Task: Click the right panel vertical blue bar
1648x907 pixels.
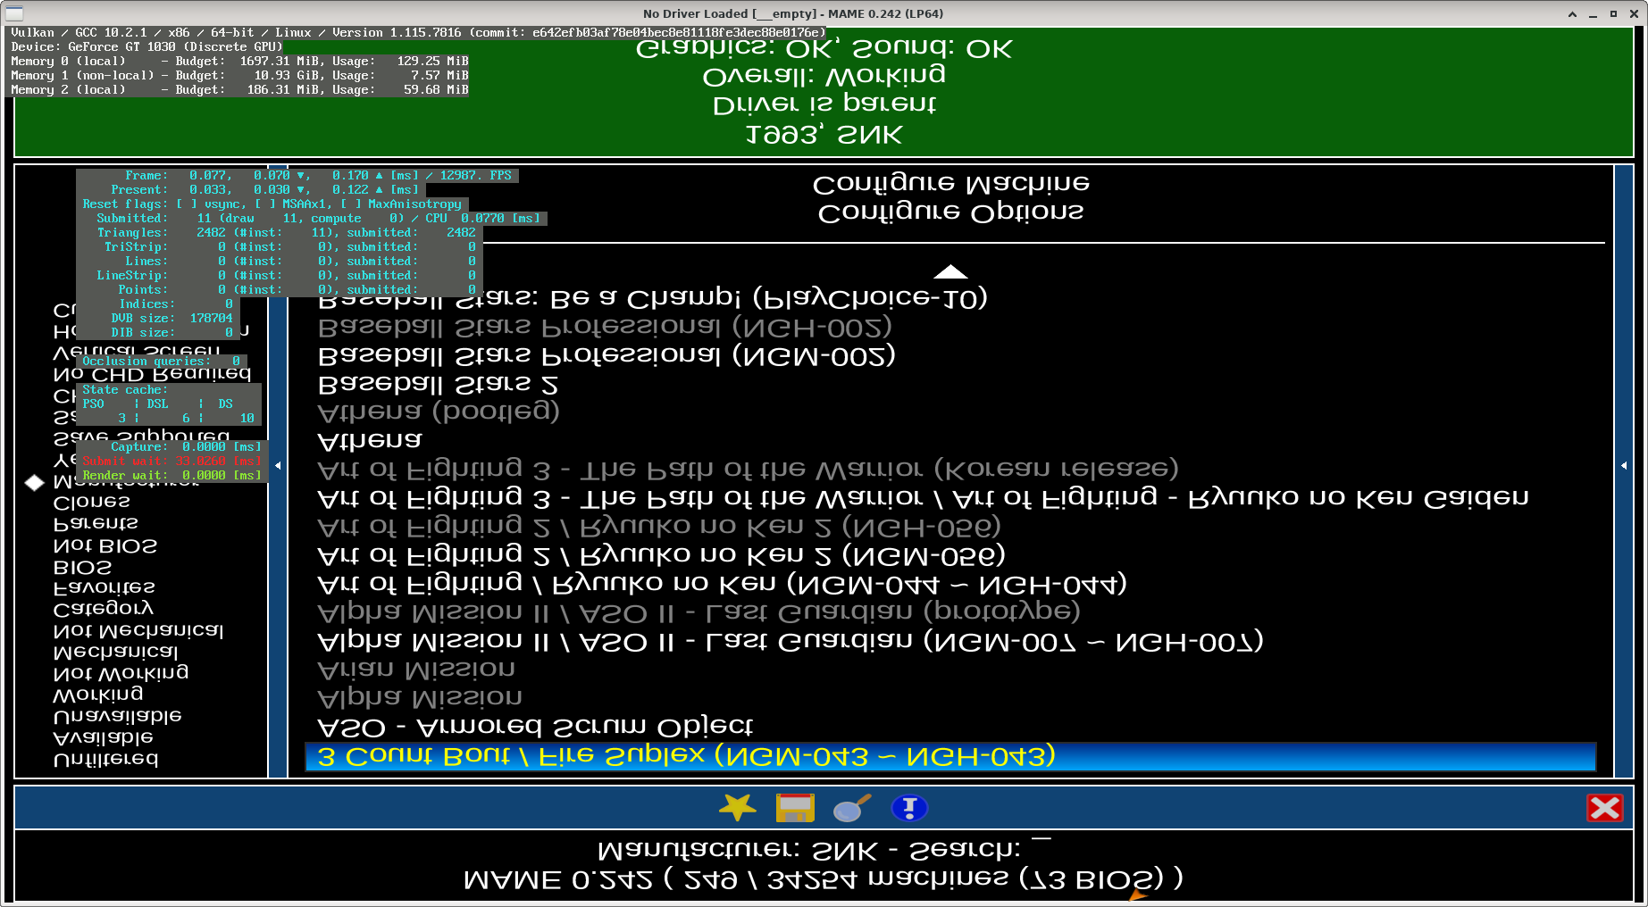Action: click(x=1623, y=625)
